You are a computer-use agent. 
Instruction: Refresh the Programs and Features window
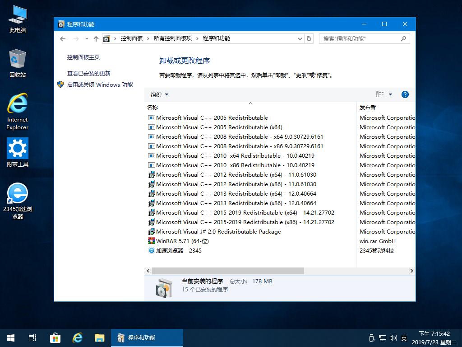tap(309, 39)
